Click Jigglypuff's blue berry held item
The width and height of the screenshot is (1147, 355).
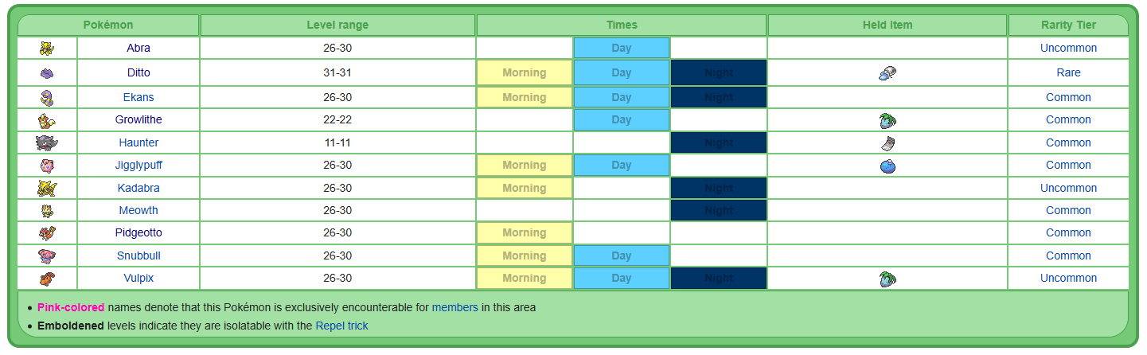click(x=888, y=166)
